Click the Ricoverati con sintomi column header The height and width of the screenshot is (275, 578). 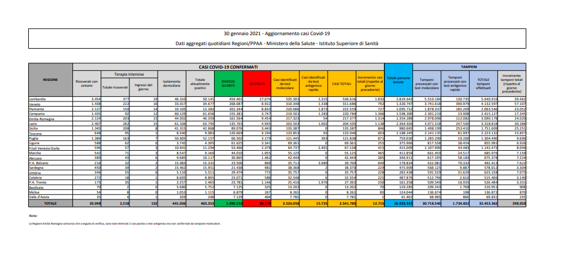coord(87,84)
